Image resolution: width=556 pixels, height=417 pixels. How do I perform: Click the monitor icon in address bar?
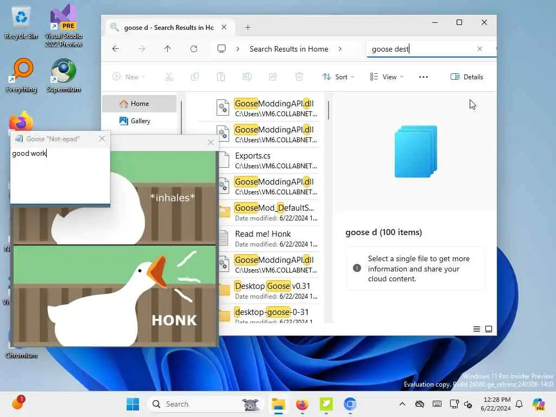[222, 48]
